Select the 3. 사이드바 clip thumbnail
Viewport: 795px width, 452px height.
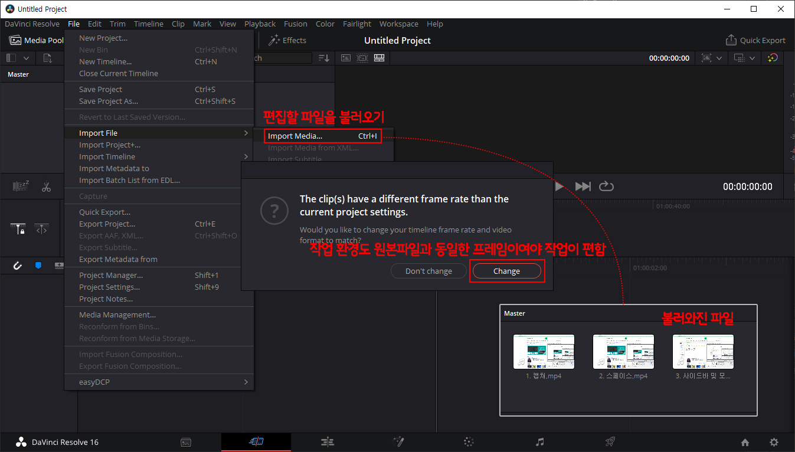[x=703, y=352]
